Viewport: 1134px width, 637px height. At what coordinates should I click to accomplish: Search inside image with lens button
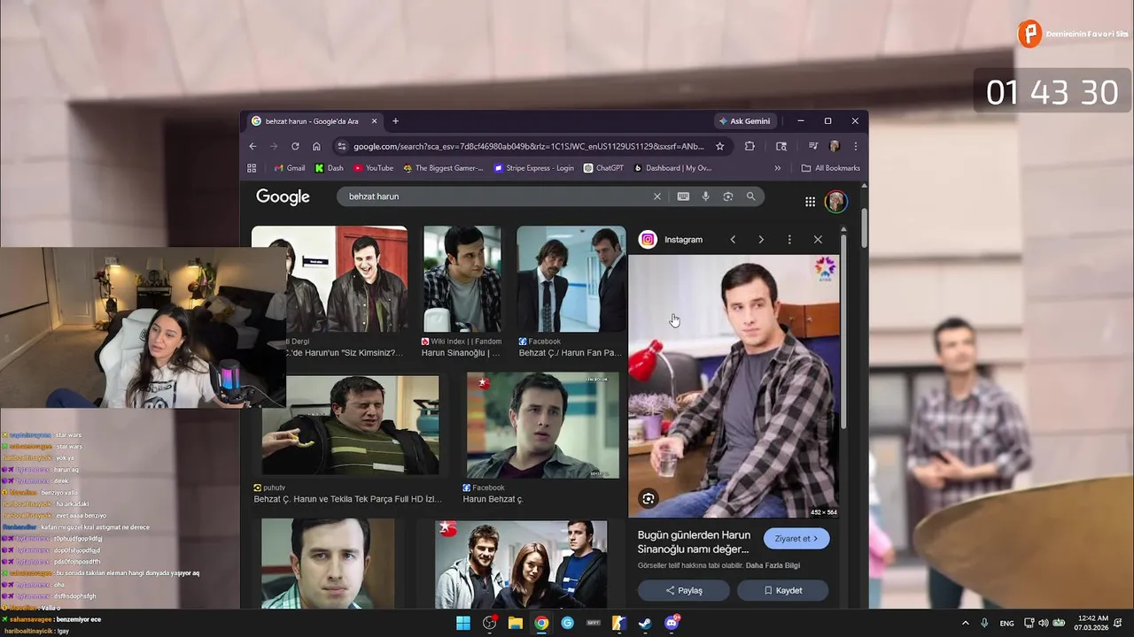(649, 499)
